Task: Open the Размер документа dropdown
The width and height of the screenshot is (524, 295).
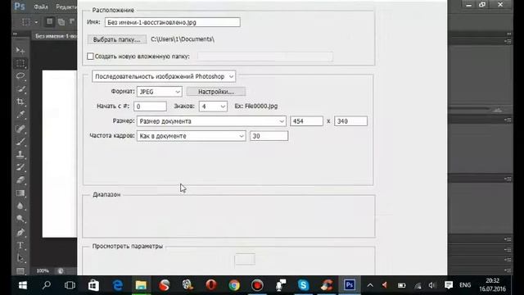Action: pyautogui.click(x=211, y=121)
